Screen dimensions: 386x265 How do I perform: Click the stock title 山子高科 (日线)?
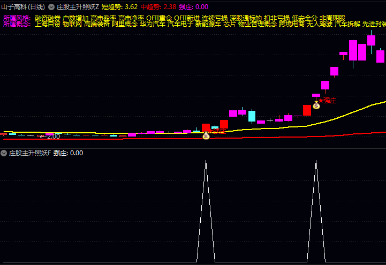click(x=23, y=7)
